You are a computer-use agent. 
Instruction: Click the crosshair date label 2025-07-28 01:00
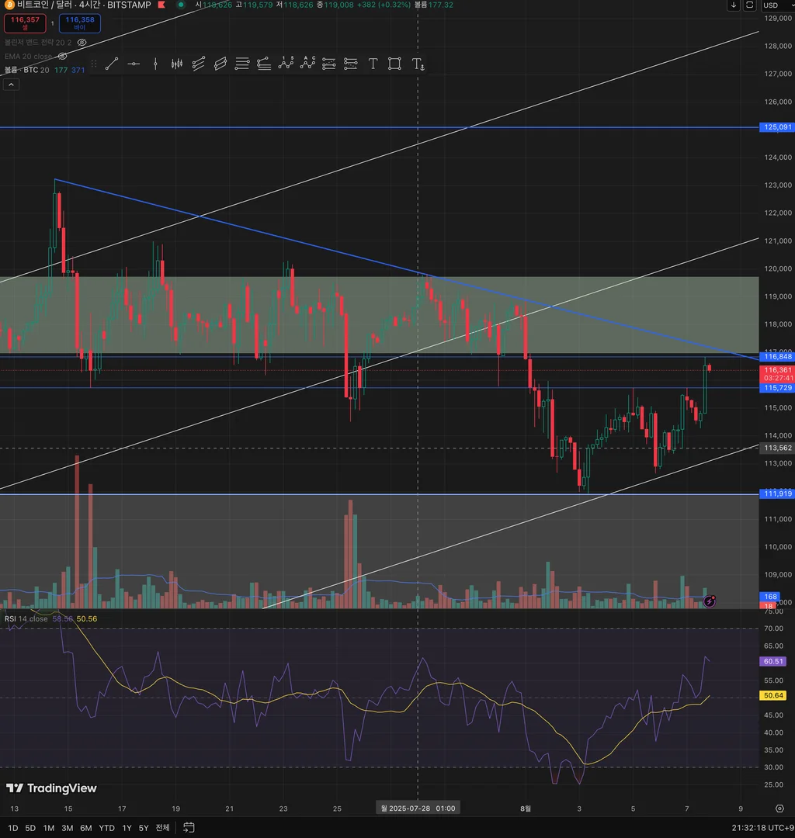pos(418,808)
